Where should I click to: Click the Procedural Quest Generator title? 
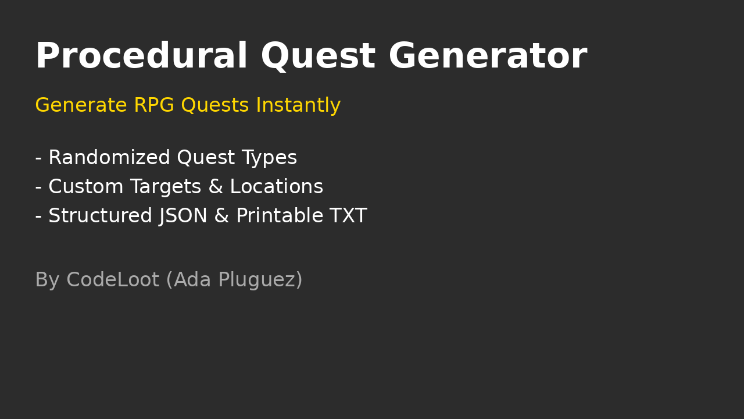coord(311,57)
